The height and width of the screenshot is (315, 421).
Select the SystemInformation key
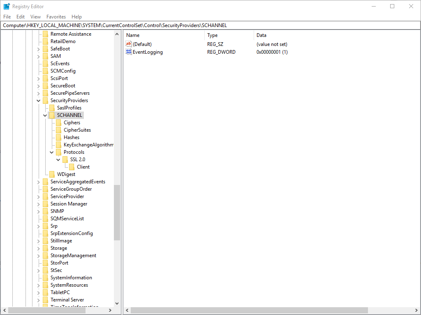click(71, 278)
